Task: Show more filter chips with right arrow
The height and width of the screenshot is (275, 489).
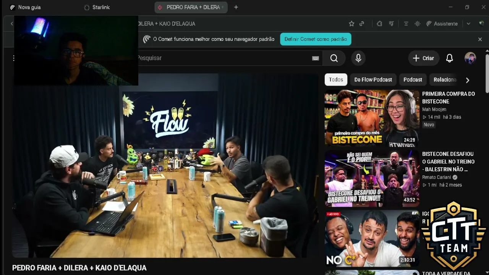Action: pos(467,80)
